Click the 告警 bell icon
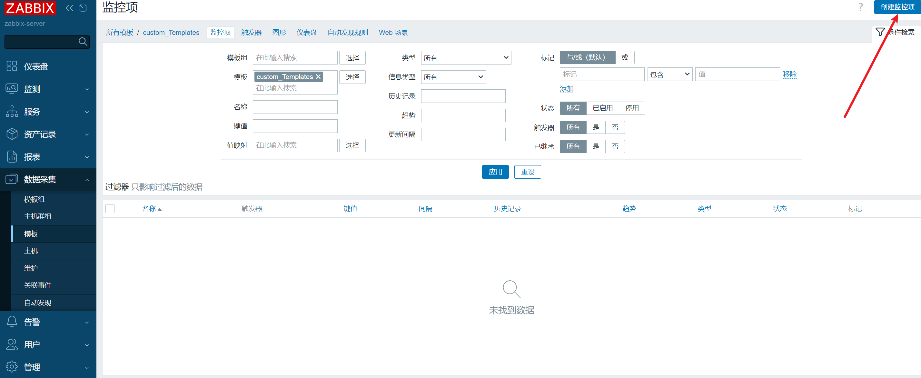The width and height of the screenshot is (921, 378). tap(12, 322)
